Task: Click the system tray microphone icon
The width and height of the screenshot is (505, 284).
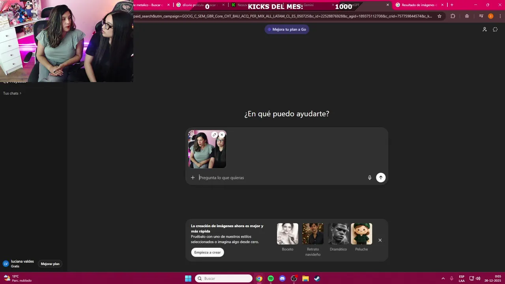Action: (452, 278)
